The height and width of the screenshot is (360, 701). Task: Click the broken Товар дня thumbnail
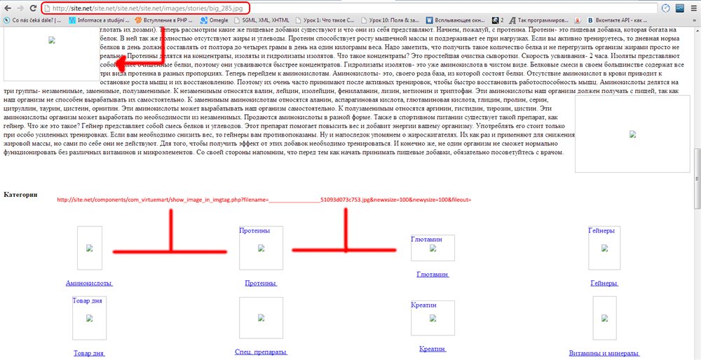[x=89, y=317]
